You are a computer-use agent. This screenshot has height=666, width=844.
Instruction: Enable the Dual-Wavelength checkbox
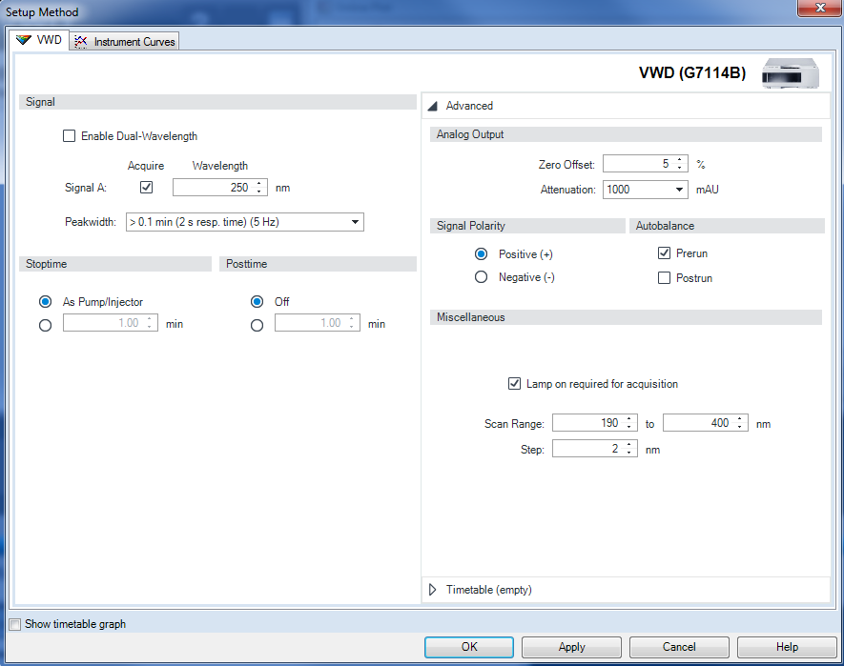point(69,135)
